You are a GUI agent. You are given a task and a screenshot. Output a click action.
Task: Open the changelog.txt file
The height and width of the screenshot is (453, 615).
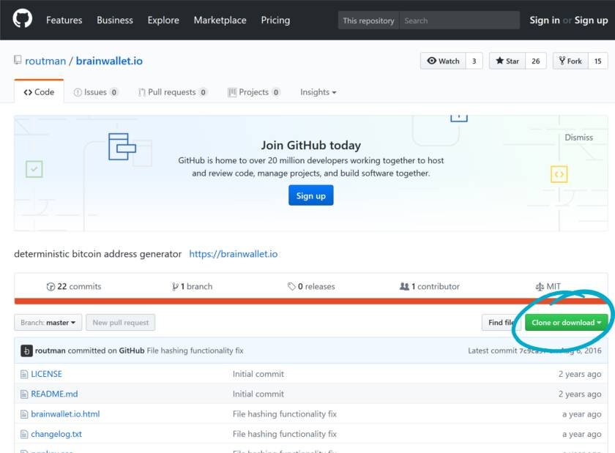[x=56, y=434]
